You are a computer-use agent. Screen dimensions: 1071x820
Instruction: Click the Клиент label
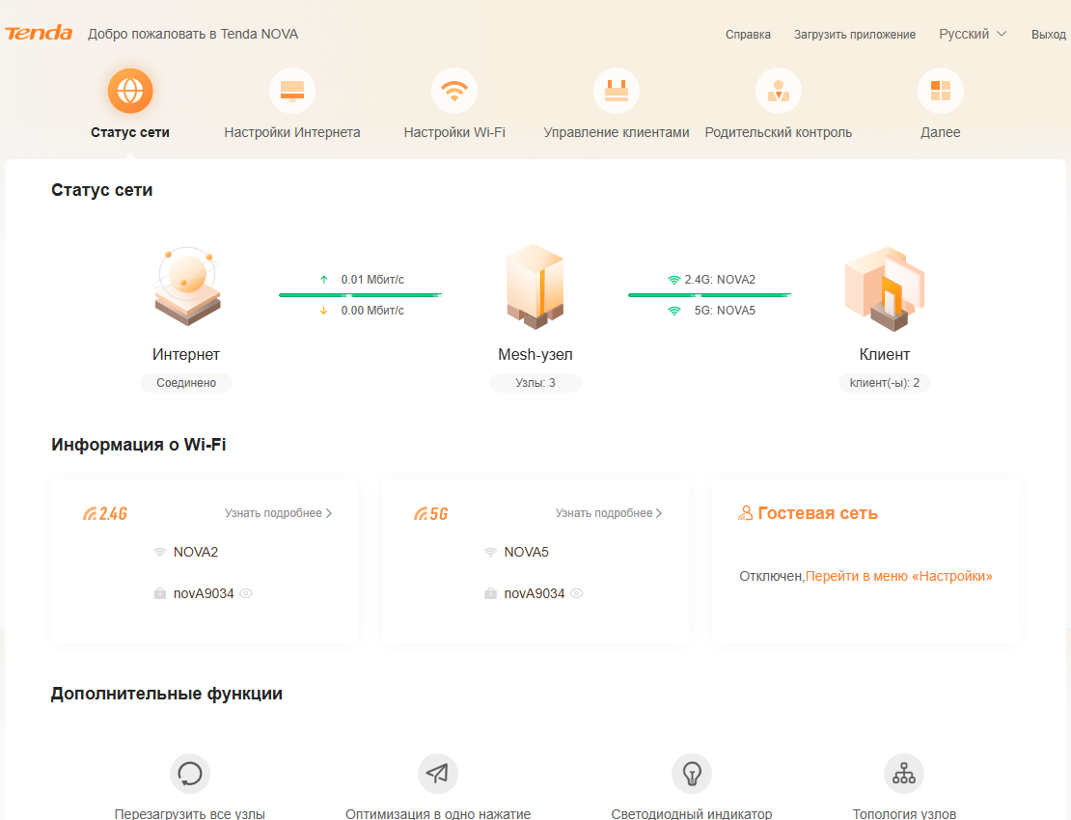(885, 354)
